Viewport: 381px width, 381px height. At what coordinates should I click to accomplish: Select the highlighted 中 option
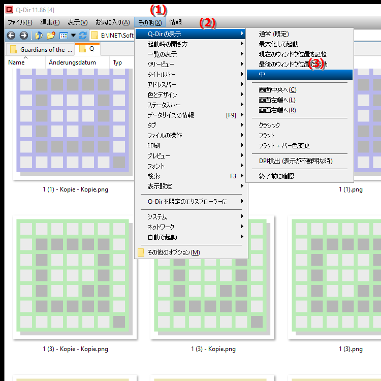(300, 75)
